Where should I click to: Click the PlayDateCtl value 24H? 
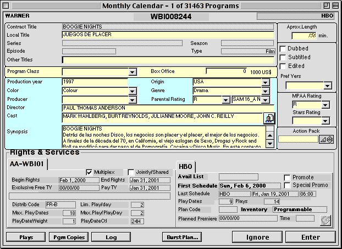[137, 222]
